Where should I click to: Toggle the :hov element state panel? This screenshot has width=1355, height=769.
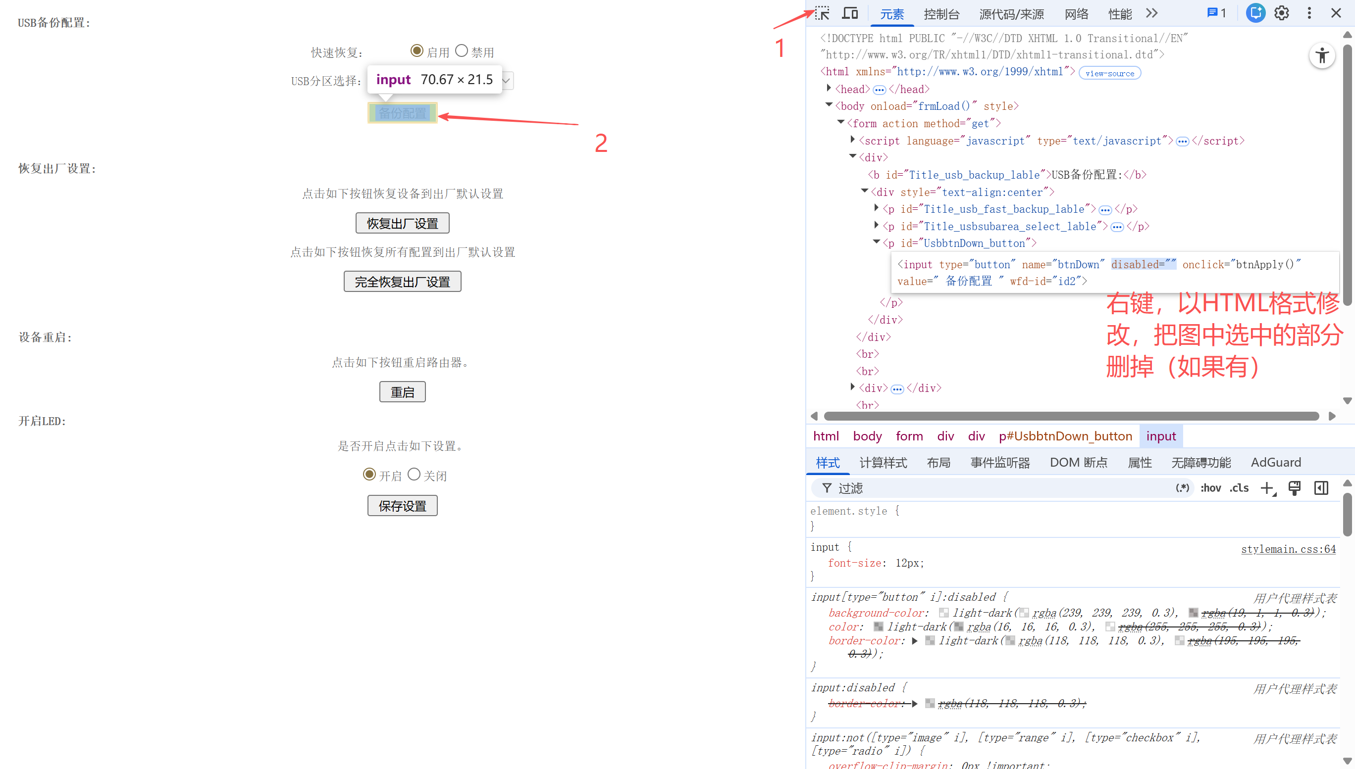point(1210,487)
